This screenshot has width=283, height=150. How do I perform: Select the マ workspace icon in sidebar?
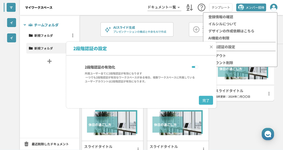point(11,7)
